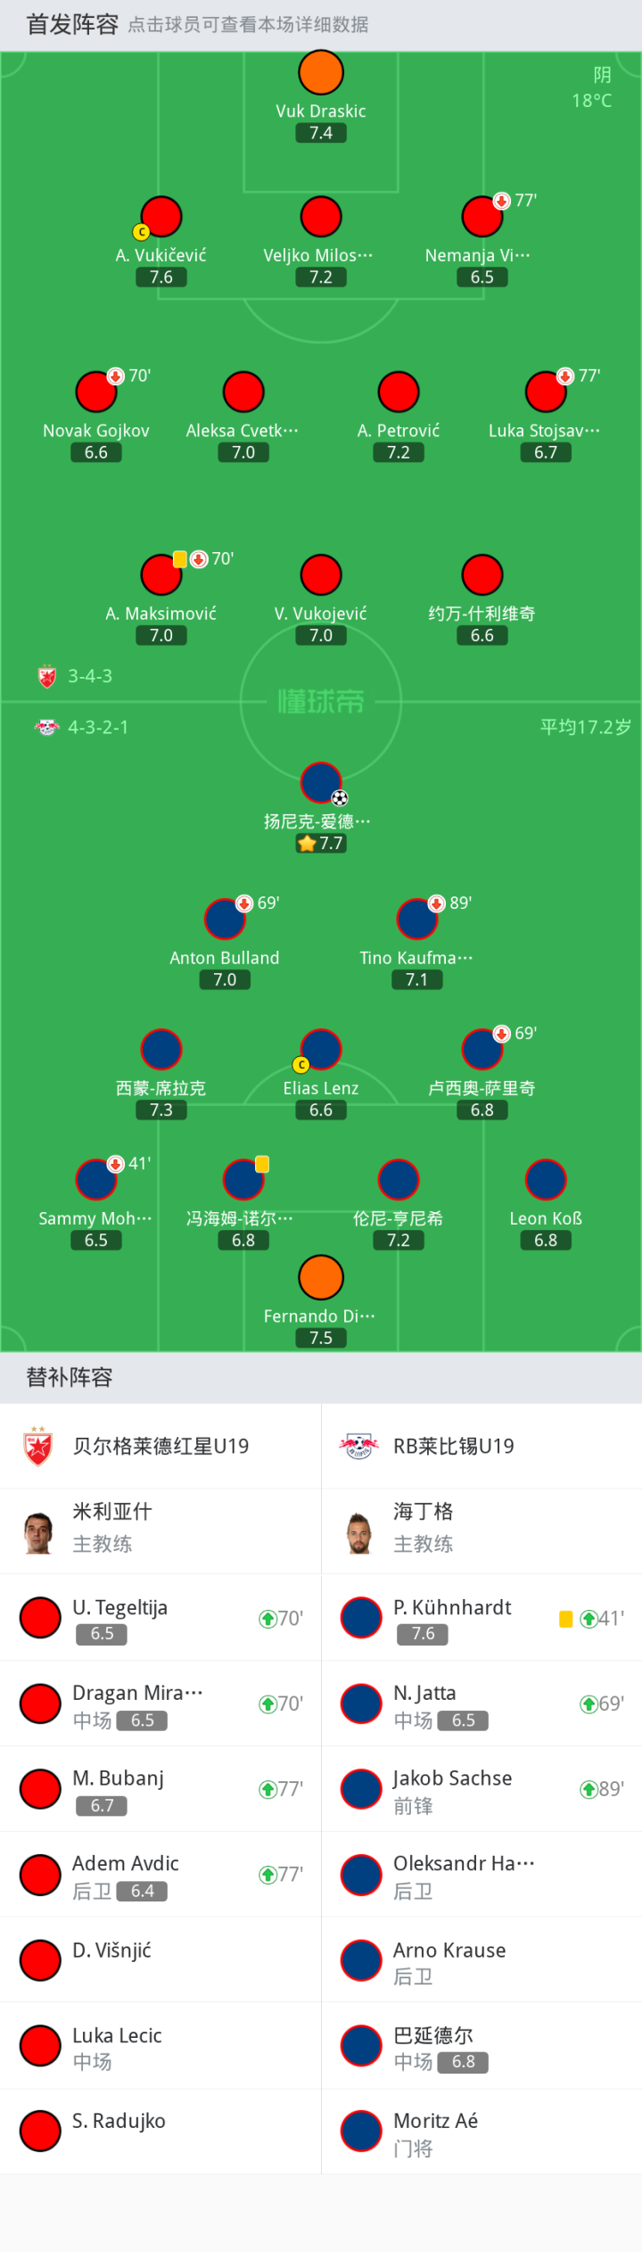Tap goalkeeper Vuk Draskic's orange avatar
Image resolution: width=642 pixels, height=2252 pixels.
click(x=321, y=72)
